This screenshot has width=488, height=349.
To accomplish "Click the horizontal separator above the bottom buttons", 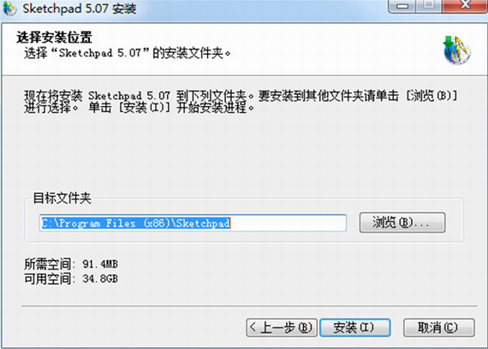I will (249, 306).
